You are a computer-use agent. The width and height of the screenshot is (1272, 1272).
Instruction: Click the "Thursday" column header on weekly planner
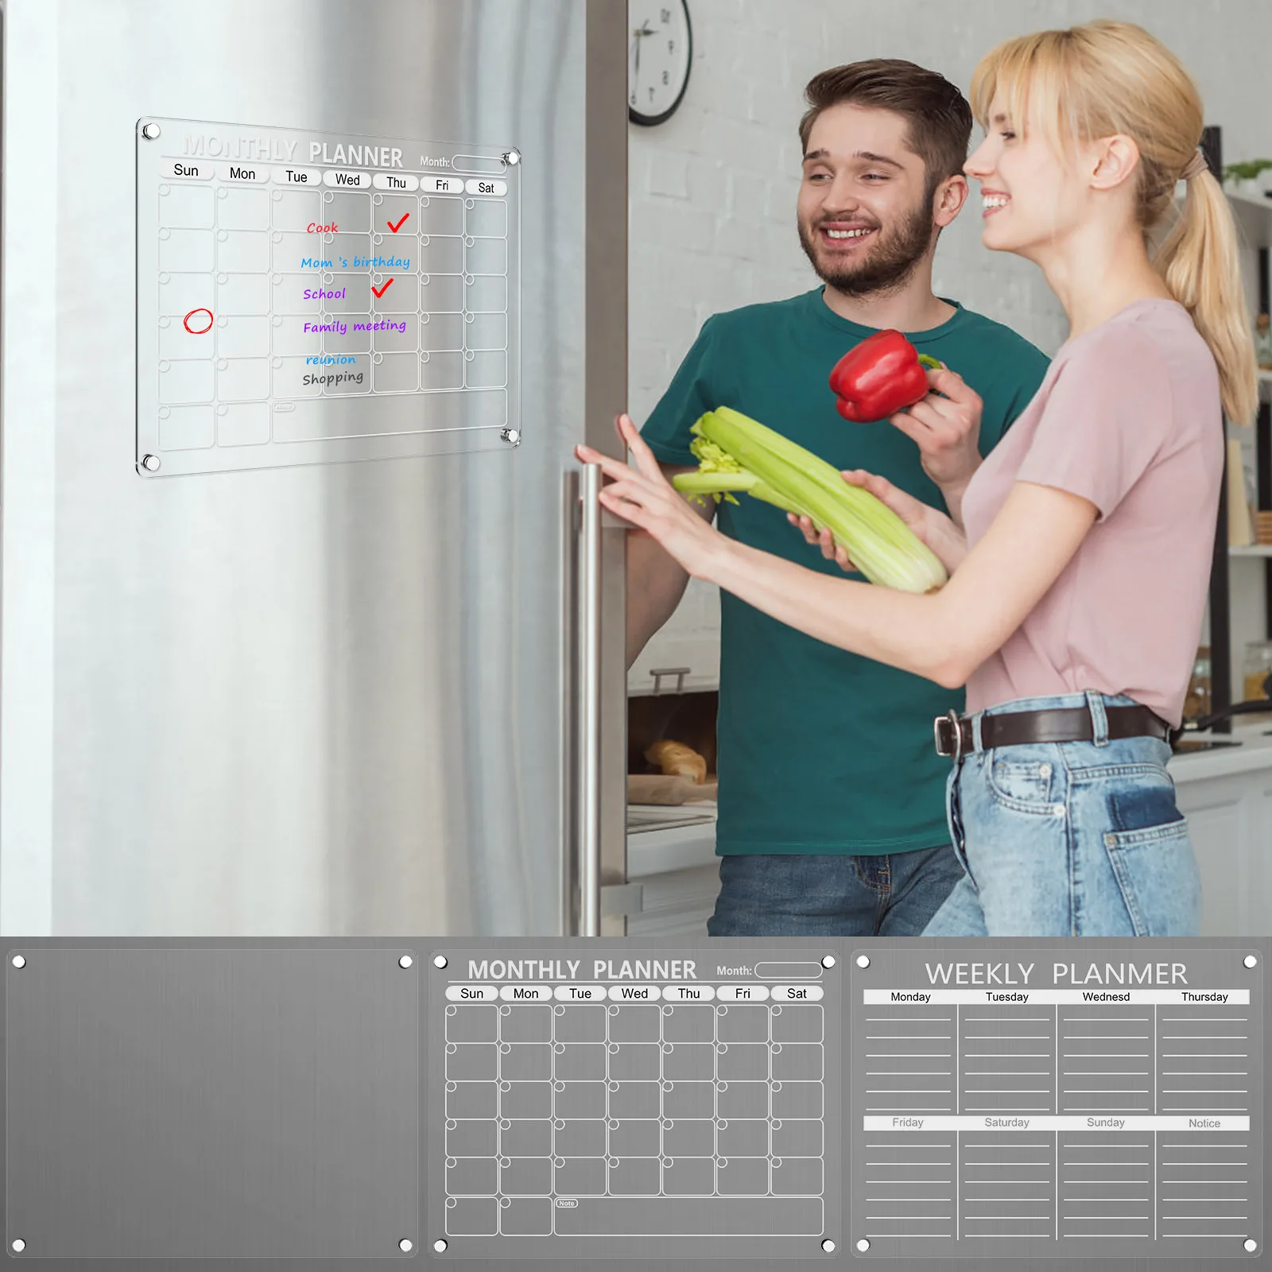point(1204,996)
